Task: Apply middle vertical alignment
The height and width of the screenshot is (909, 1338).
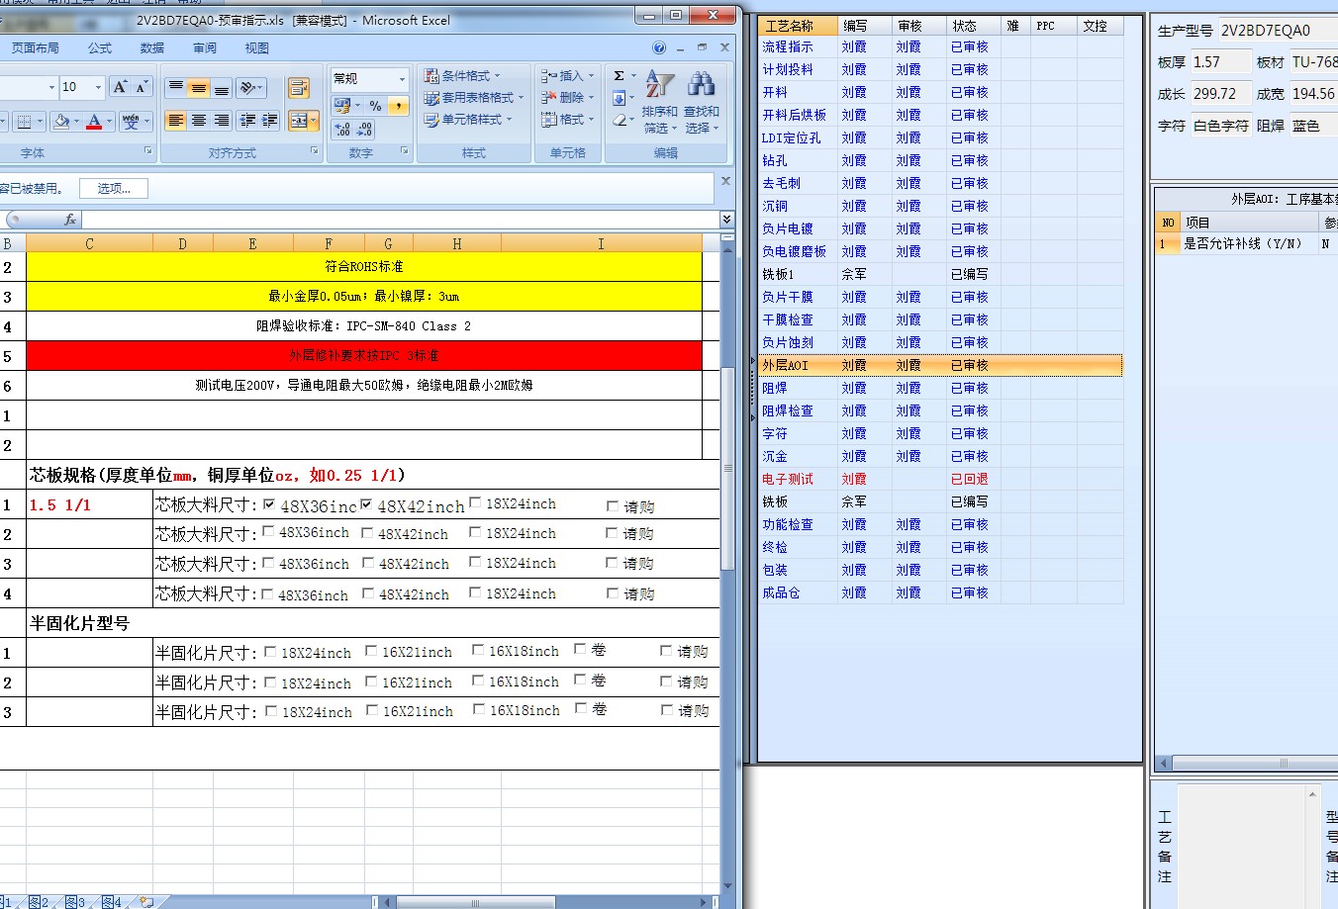Action: (x=199, y=87)
